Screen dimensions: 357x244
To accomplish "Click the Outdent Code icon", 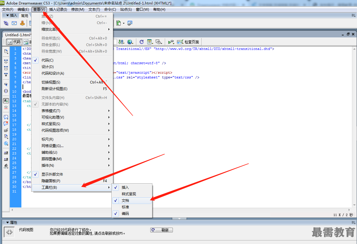I will 6,159.
